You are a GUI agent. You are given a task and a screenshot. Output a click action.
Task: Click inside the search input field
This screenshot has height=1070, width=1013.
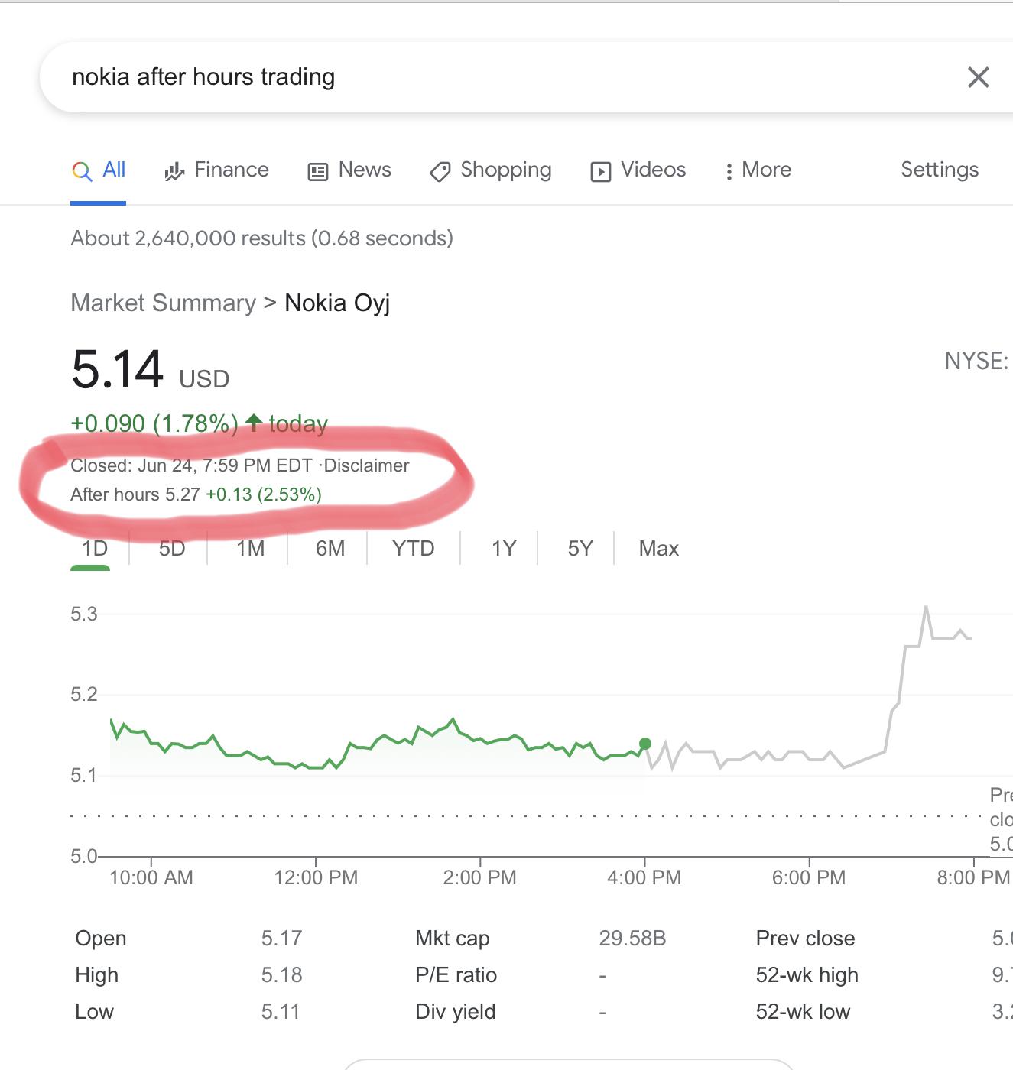(459, 76)
